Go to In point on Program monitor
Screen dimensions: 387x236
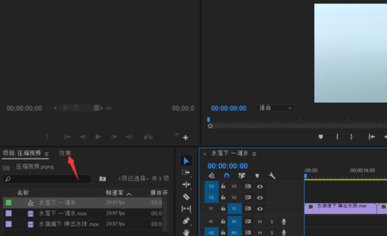coord(372,136)
